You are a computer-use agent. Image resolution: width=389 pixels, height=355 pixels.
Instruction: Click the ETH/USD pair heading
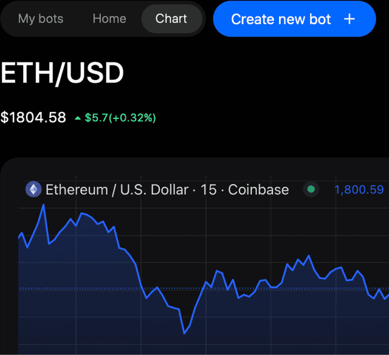62,74
